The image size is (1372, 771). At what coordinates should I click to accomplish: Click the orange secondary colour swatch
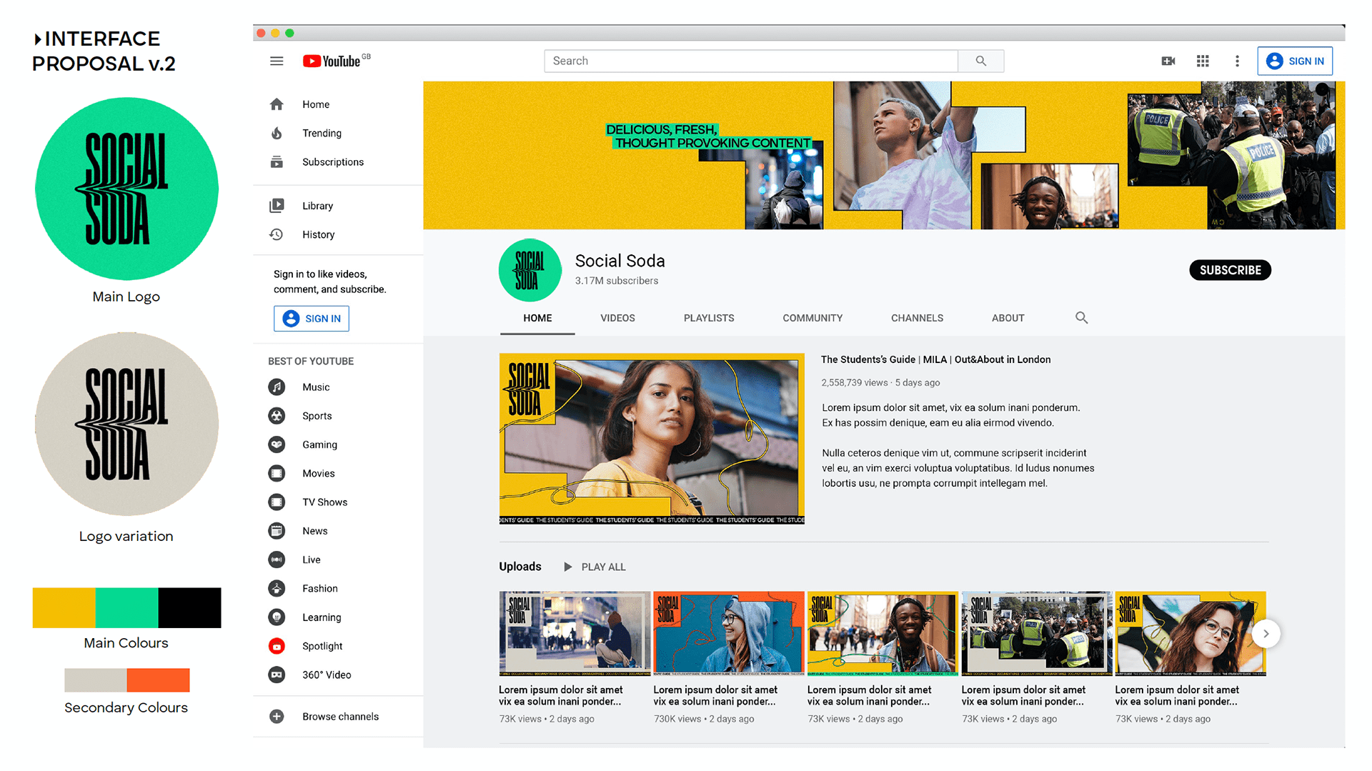pos(158,680)
